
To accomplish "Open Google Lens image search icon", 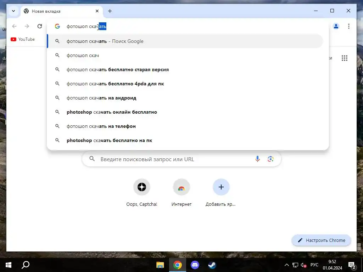I will coord(270,159).
